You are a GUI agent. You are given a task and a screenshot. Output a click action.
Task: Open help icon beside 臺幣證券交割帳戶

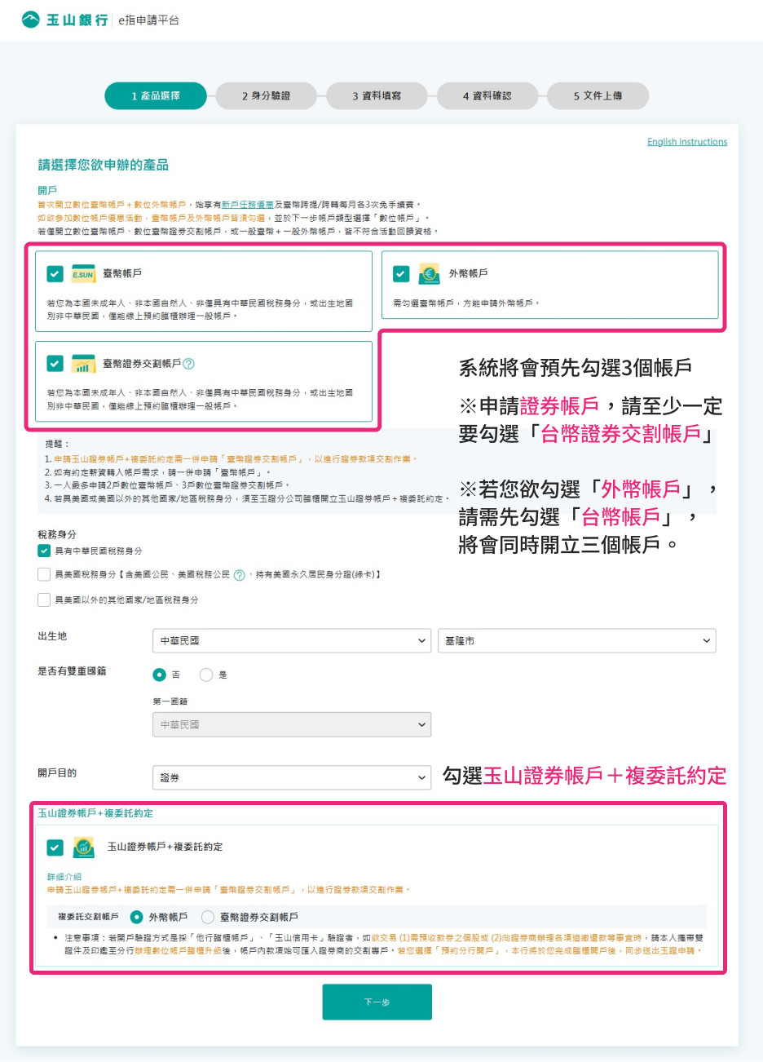[x=189, y=364]
